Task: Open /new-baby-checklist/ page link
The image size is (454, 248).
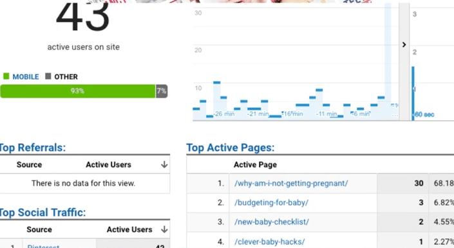Action: (272, 222)
